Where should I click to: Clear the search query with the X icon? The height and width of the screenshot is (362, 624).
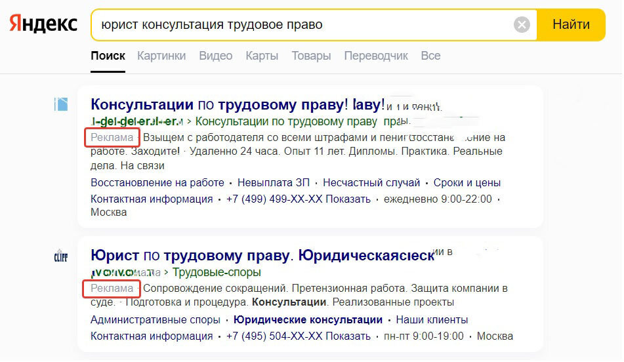coord(522,25)
